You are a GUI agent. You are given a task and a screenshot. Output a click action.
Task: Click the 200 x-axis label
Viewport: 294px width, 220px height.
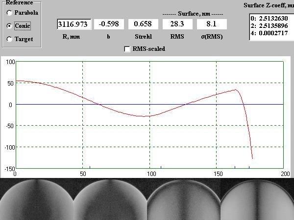[x=285, y=174]
